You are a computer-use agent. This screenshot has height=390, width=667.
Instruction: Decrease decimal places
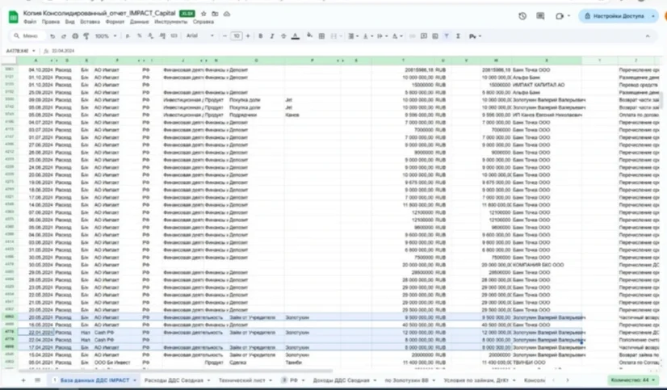(150, 36)
